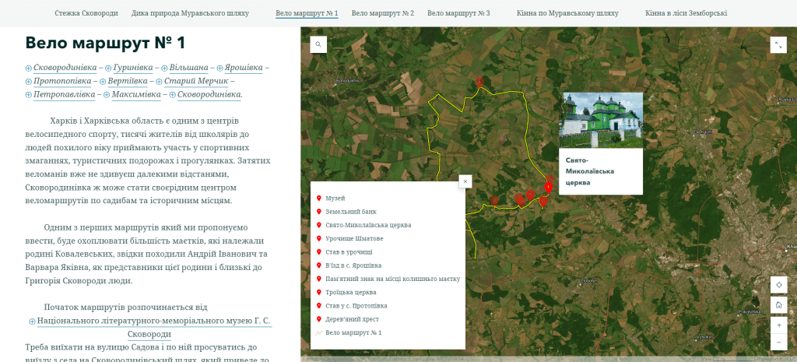Select Свято-Миколаївська церква in the legend list

(368, 225)
